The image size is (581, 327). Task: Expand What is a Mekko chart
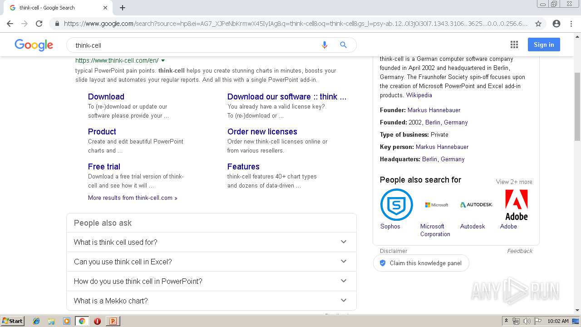click(x=212, y=301)
